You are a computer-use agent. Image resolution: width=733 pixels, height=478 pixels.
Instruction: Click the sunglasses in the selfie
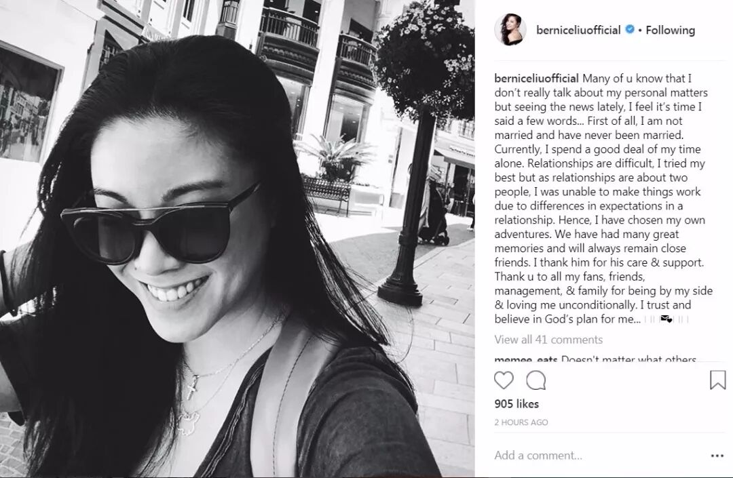tap(159, 227)
